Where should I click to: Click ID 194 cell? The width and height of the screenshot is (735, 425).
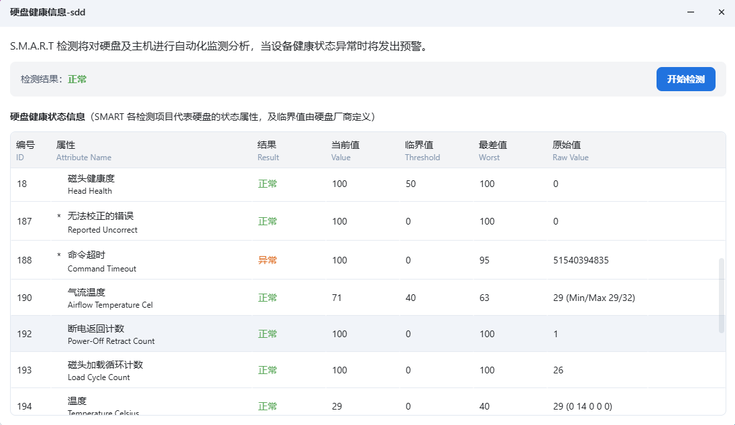point(24,406)
